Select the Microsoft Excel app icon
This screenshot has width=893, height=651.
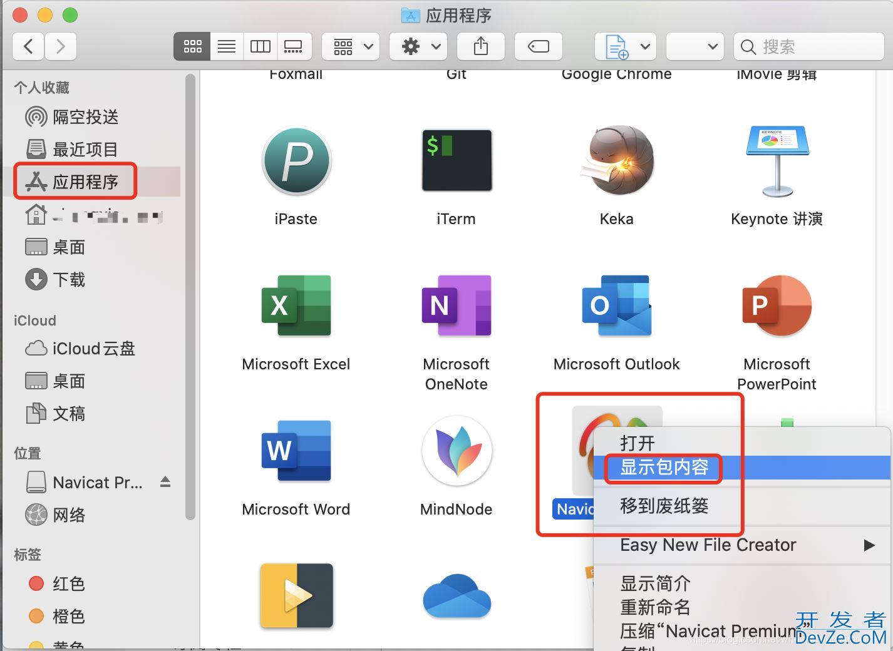(x=296, y=306)
